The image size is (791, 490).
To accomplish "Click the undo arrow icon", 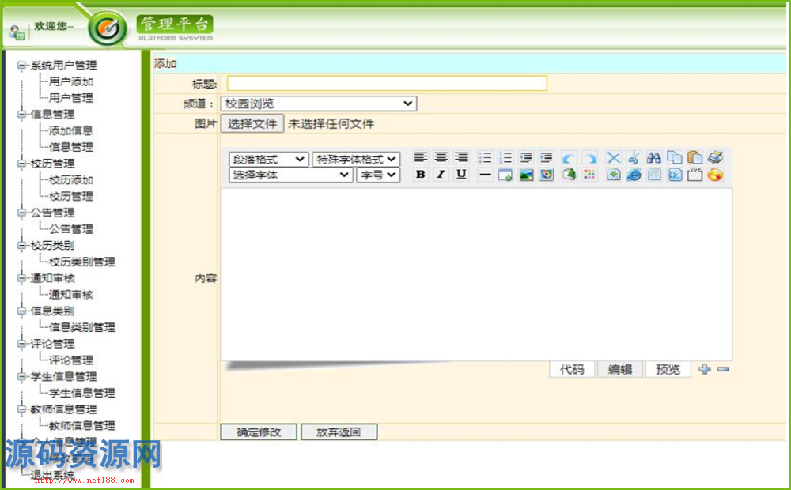I will pyautogui.click(x=569, y=158).
